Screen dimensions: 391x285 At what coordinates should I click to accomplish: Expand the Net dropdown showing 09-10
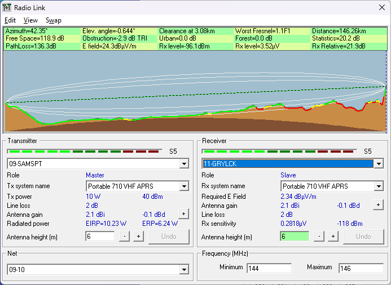pos(184,270)
